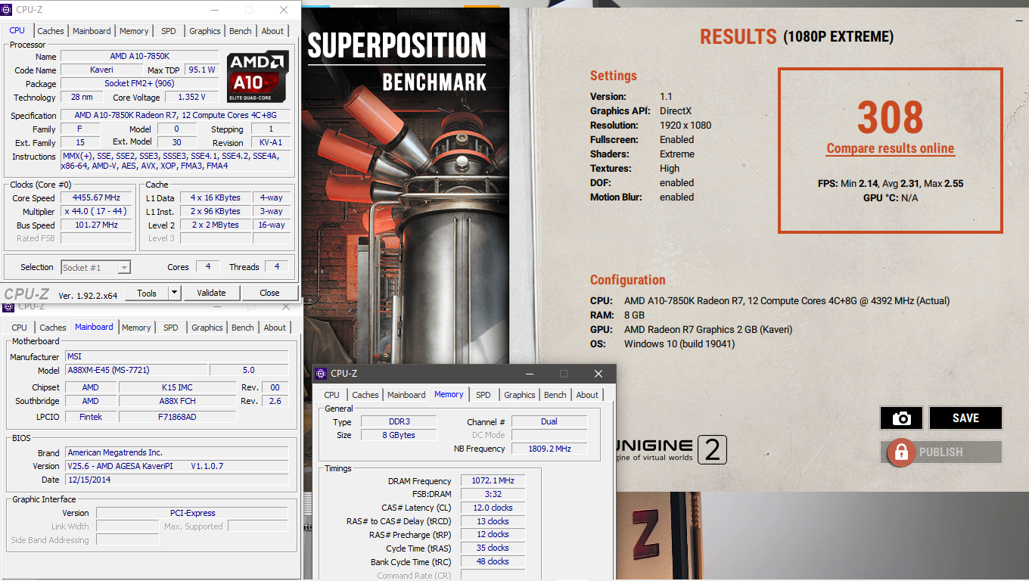Click the Bus Speed 101.27 MHz value

(x=96, y=225)
